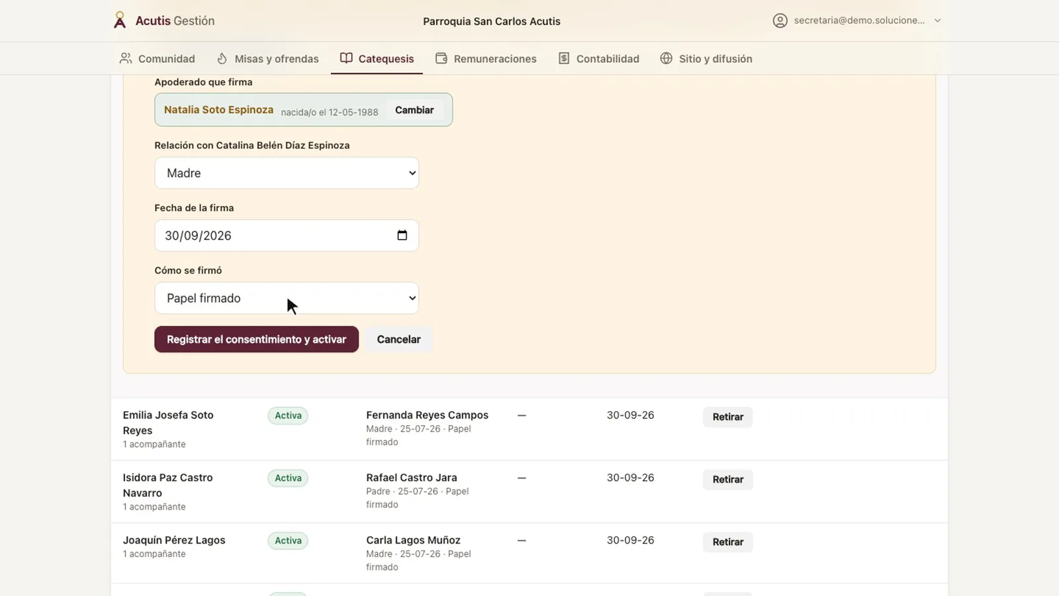Click the Activa badge for Joaquín
The height and width of the screenshot is (596, 1059).
click(288, 540)
